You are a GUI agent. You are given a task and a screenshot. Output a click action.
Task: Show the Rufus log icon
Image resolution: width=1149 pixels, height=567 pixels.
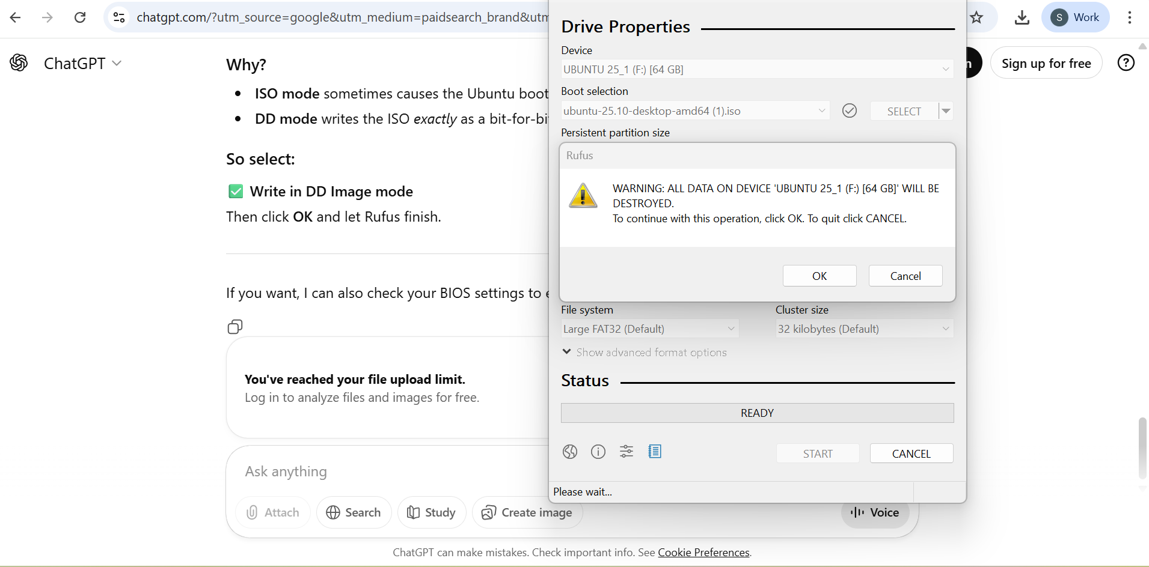click(655, 452)
